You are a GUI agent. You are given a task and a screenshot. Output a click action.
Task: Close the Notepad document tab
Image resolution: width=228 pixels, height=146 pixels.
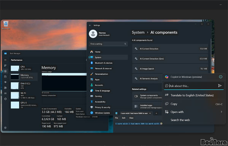click(150, 113)
